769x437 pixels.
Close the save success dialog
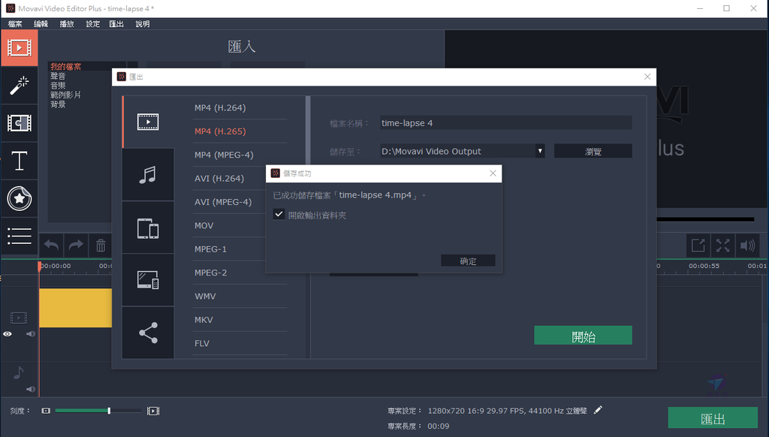[493, 173]
